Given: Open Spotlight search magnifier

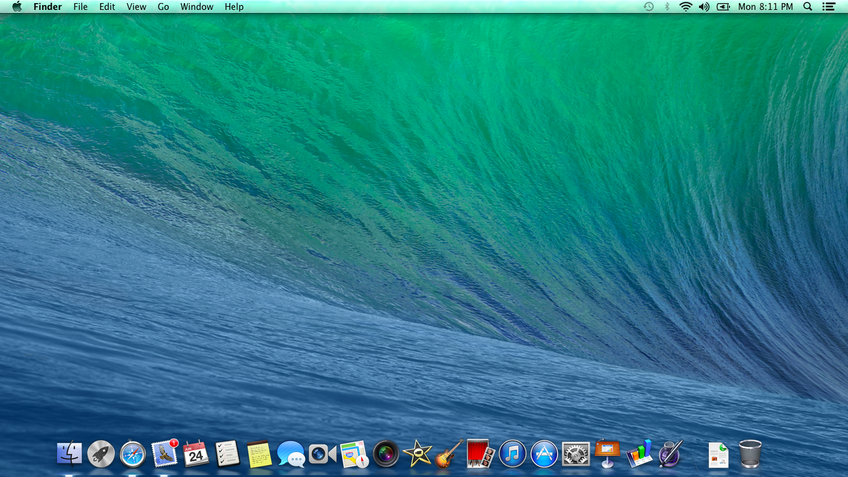Looking at the screenshot, I should (x=808, y=7).
